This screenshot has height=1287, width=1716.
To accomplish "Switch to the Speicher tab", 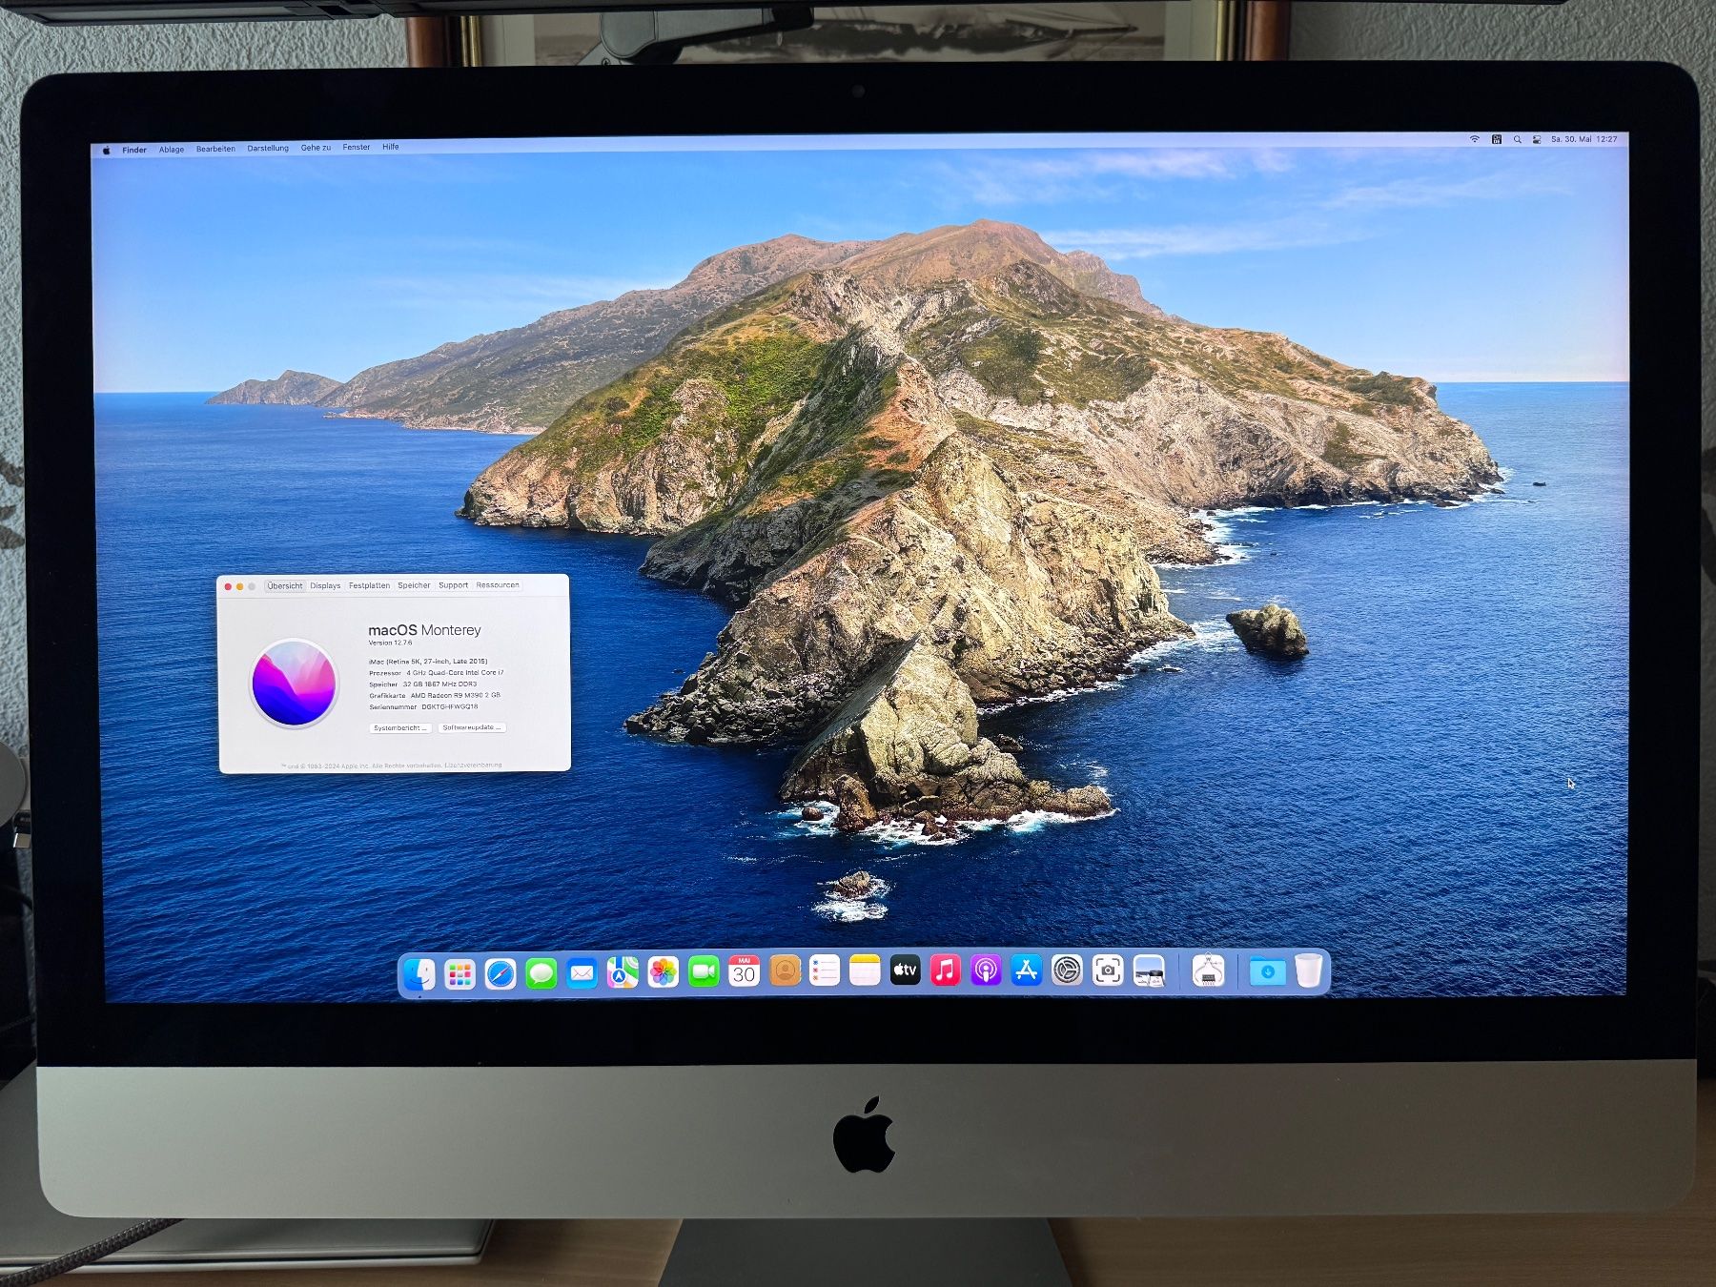I will pyautogui.click(x=414, y=585).
